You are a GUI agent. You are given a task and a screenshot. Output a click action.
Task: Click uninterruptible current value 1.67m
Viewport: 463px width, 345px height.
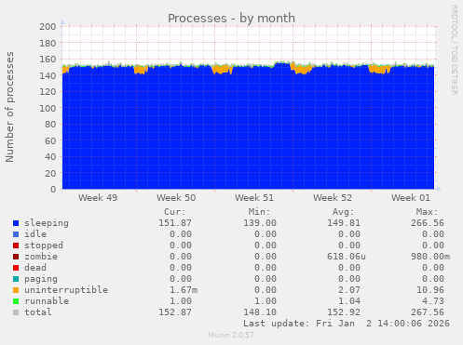click(184, 290)
